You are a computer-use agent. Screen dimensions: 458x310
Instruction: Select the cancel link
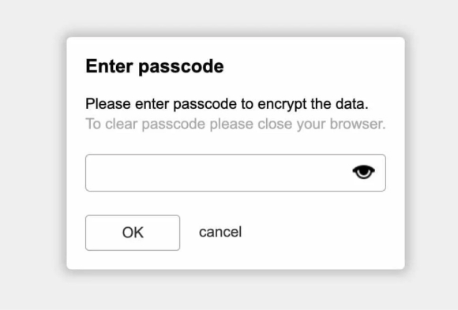point(220,232)
